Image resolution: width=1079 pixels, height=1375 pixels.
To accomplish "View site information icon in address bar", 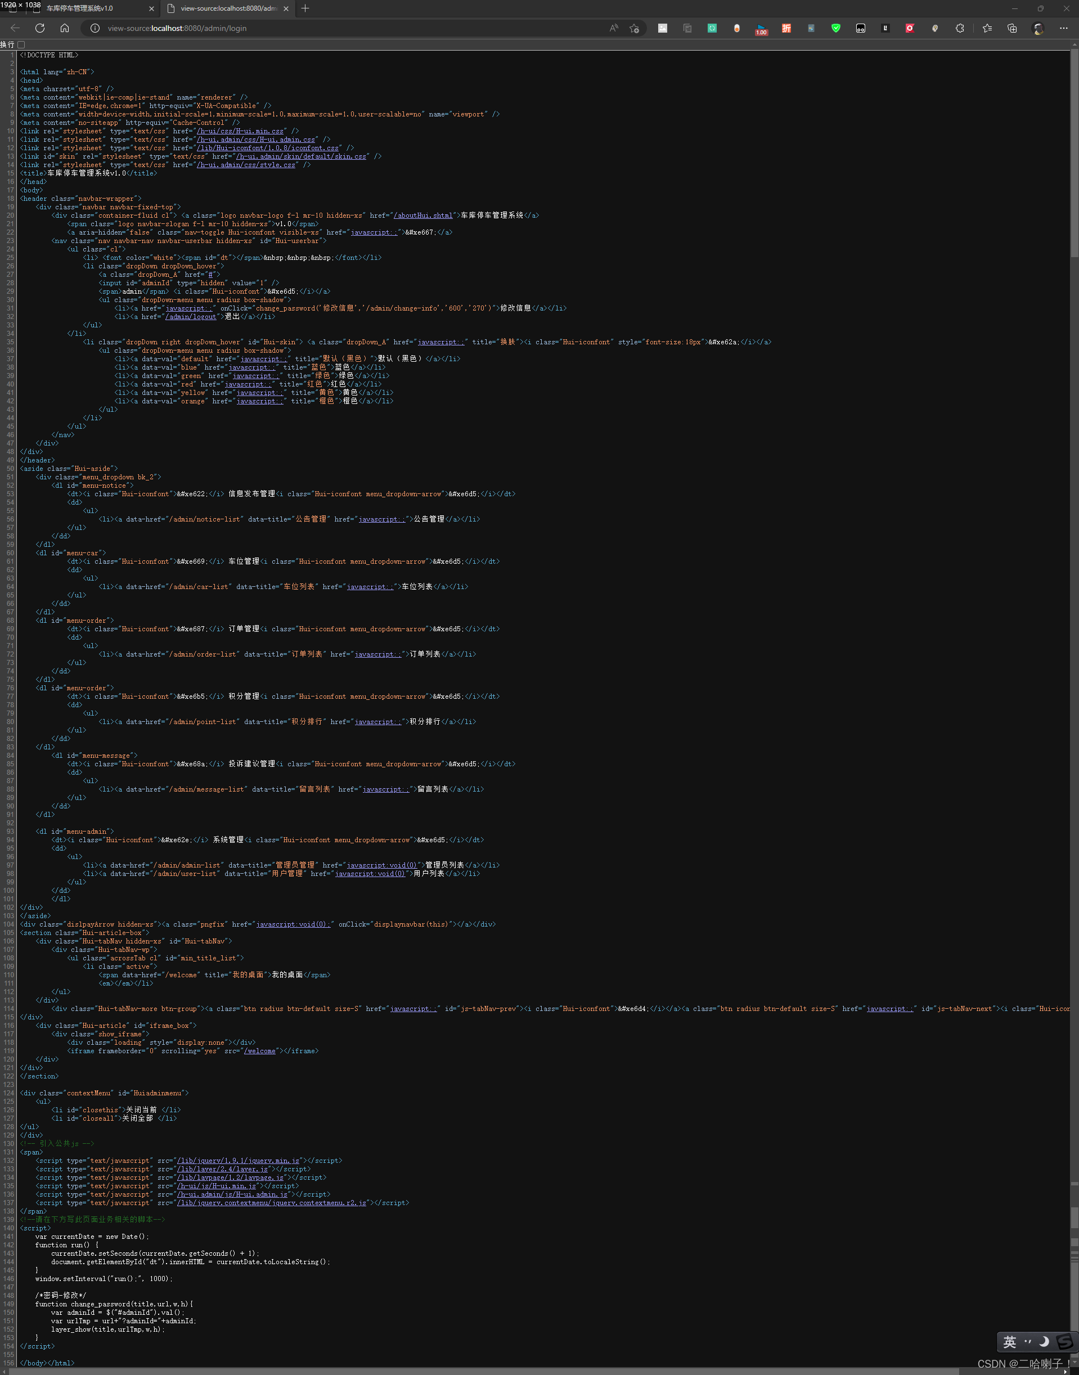I will pyautogui.click(x=95, y=28).
